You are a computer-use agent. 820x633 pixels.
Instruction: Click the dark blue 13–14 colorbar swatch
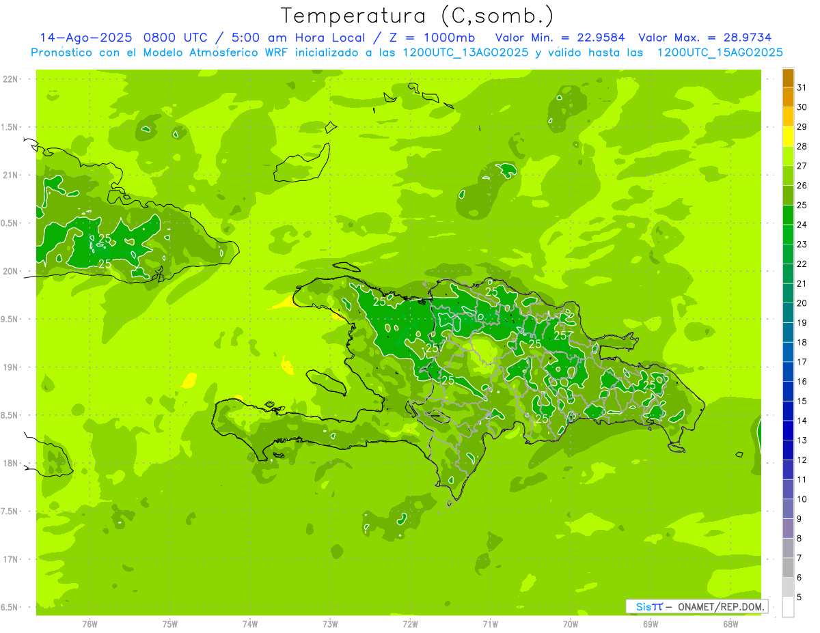pos(788,430)
